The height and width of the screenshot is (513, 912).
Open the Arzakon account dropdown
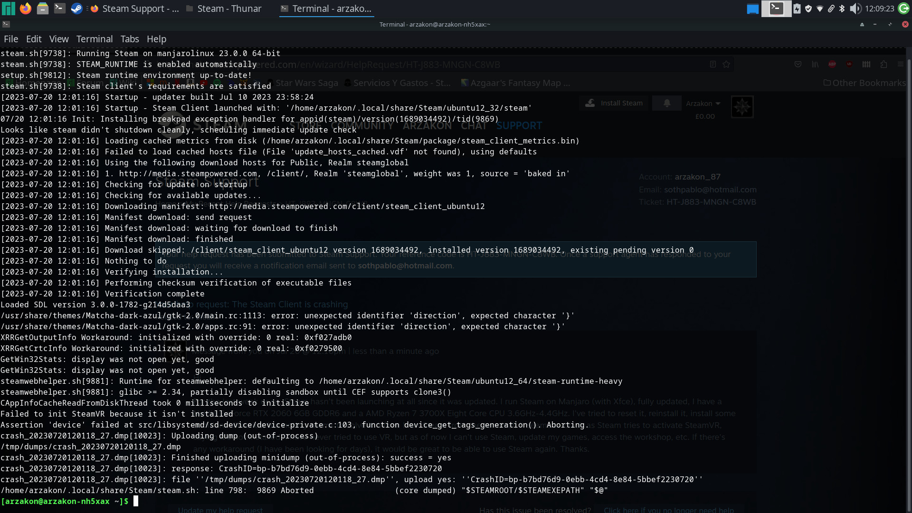[x=703, y=103]
